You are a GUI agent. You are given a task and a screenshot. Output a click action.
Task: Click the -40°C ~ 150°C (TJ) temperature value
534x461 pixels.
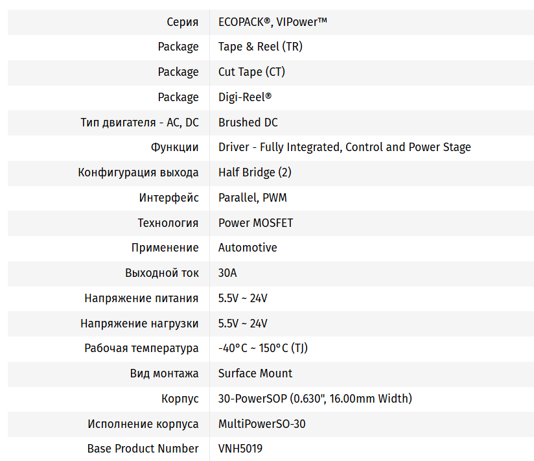[x=262, y=348]
